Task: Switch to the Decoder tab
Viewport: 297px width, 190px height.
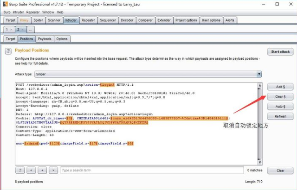Action: coord(127,20)
